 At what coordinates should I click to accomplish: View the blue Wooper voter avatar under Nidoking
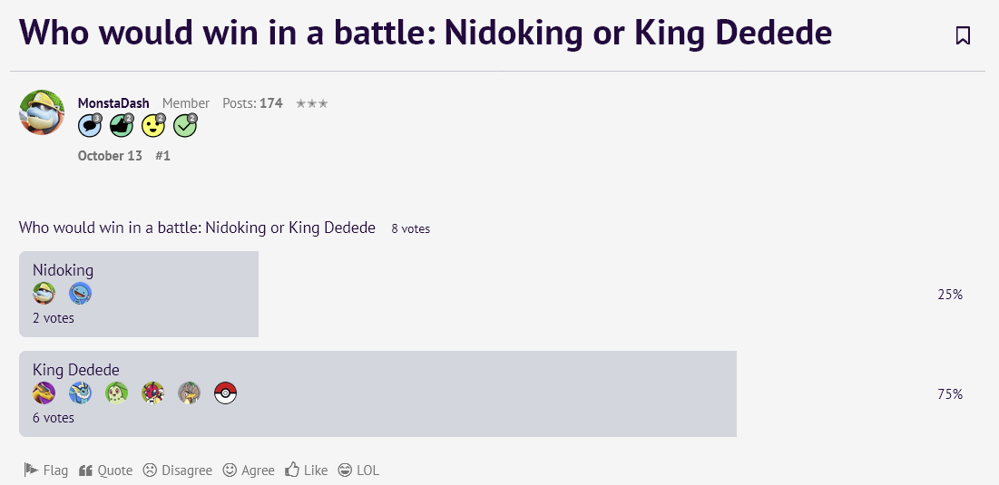pos(80,293)
